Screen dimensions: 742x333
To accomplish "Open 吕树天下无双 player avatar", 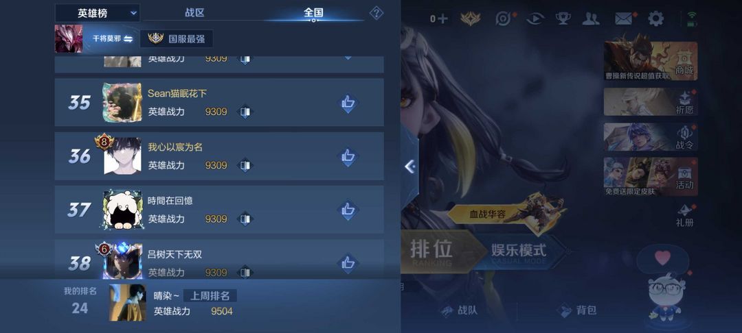I will [x=122, y=261].
